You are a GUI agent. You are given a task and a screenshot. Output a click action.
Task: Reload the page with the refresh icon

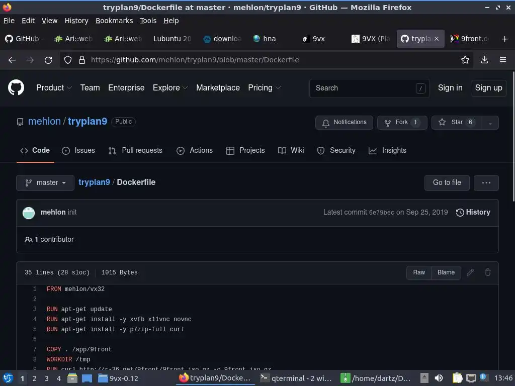point(48,60)
